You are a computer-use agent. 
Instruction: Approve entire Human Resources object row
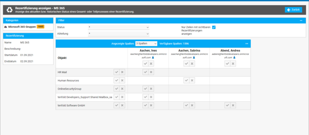[x=116, y=81]
